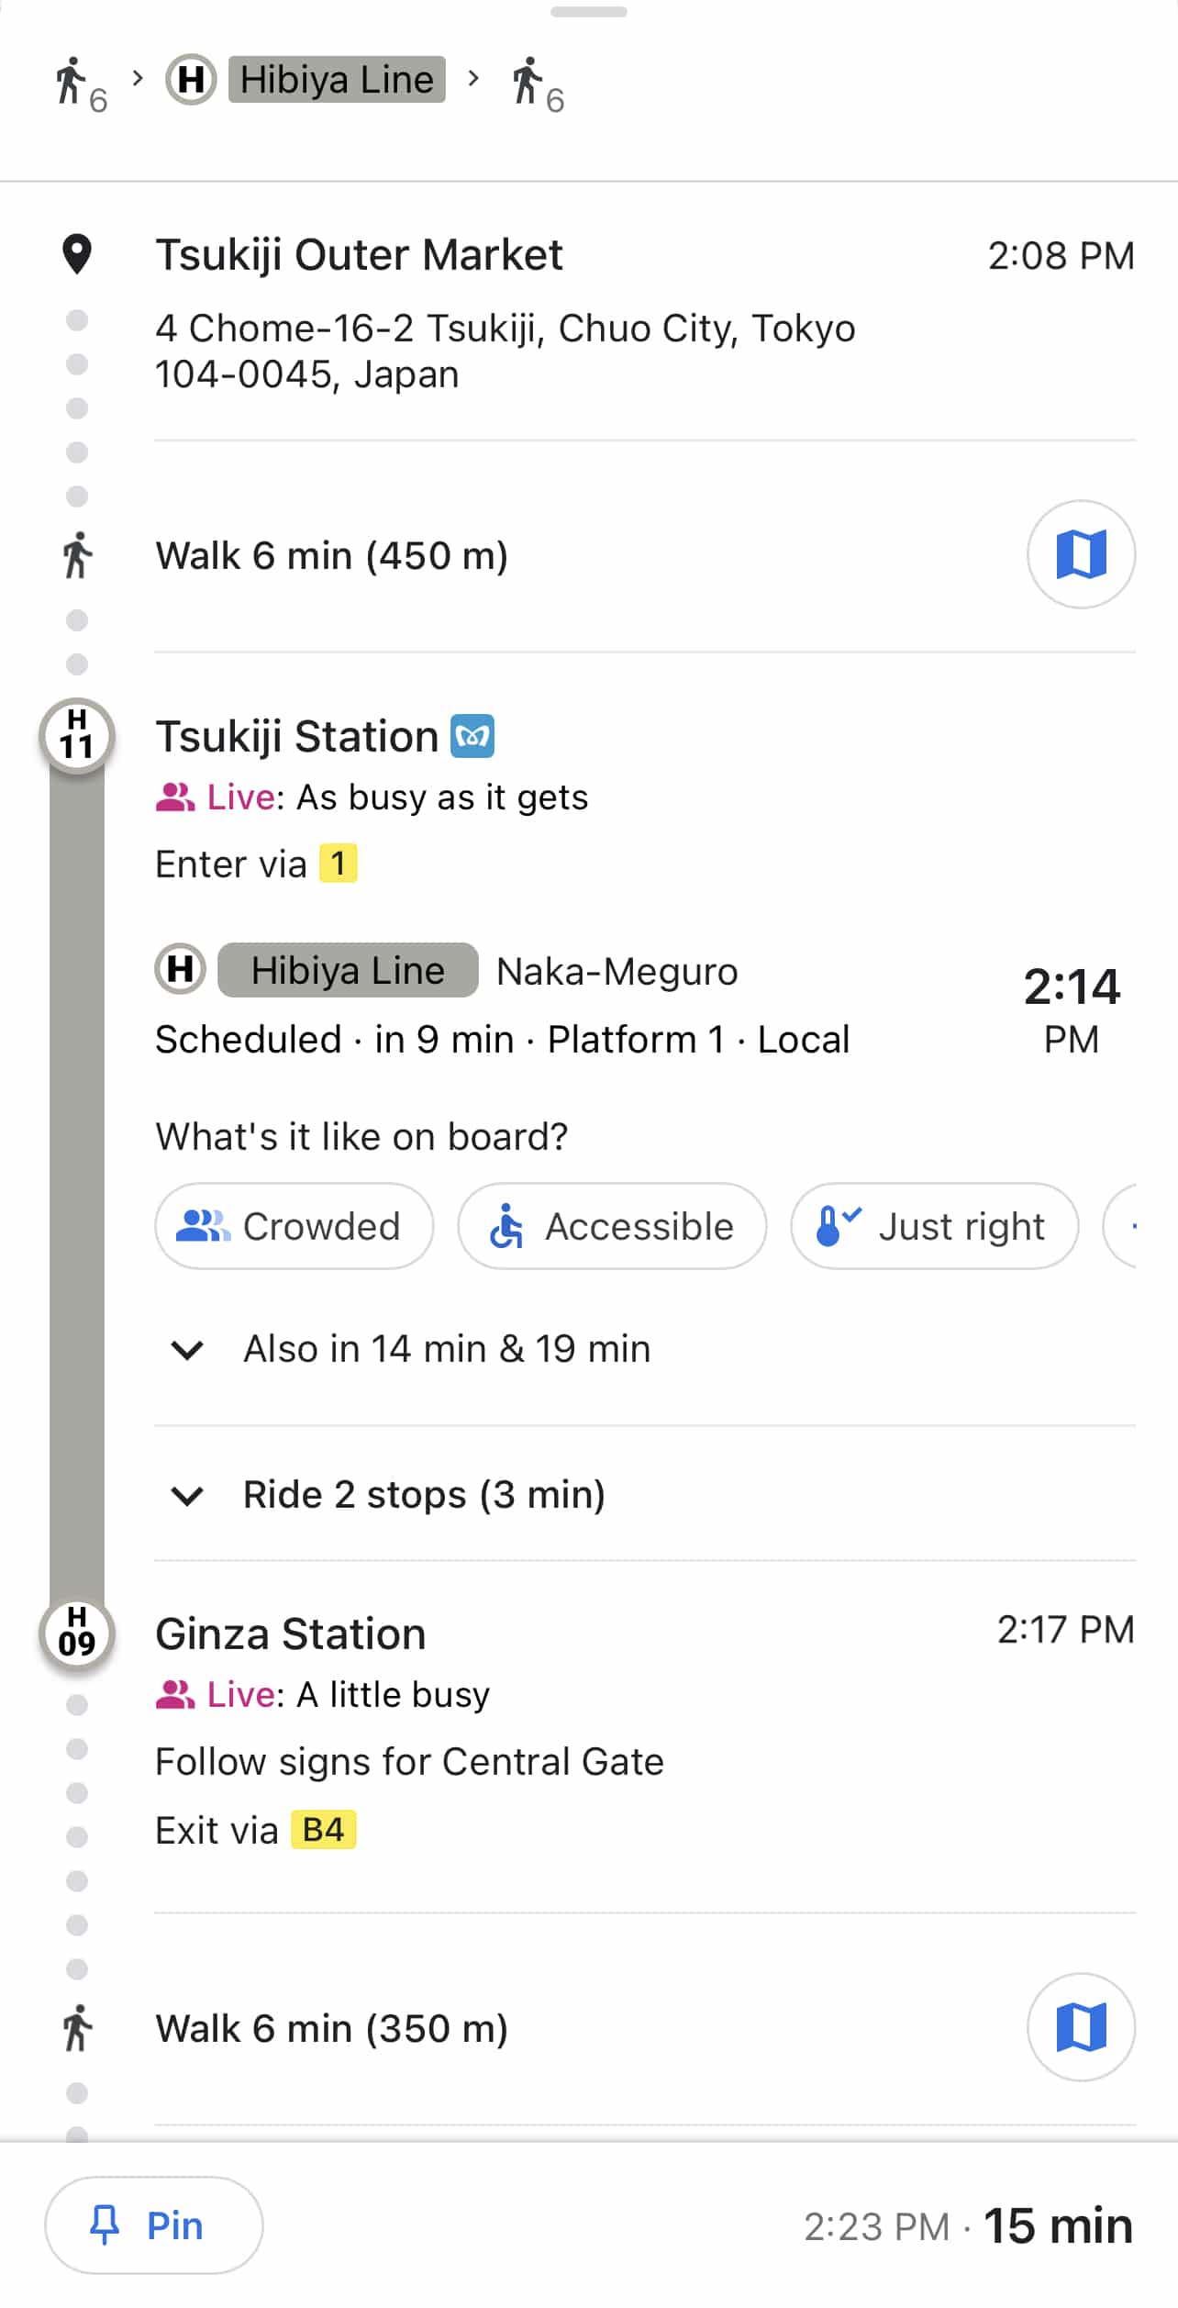
Task: Tap the Hibiya Line H circle icon in header
Action: pyautogui.click(x=191, y=80)
